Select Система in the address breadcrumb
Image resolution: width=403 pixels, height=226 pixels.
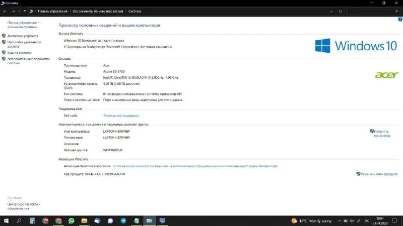[x=135, y=11]
